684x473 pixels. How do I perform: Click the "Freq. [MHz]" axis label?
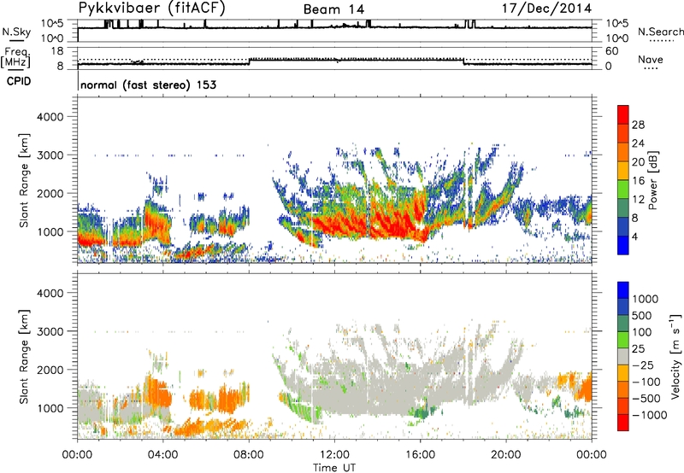coord(15,57)
